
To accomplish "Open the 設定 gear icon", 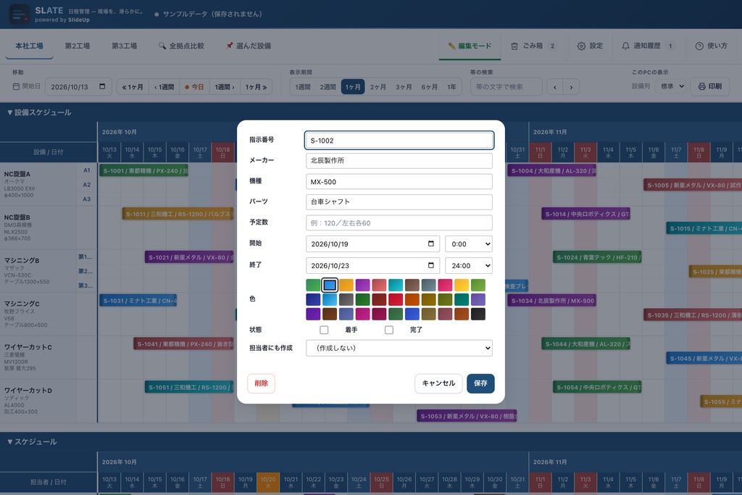I will (x=581, y=46).
